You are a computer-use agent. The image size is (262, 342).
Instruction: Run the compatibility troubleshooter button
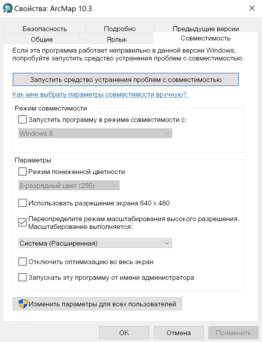[125, 80]
